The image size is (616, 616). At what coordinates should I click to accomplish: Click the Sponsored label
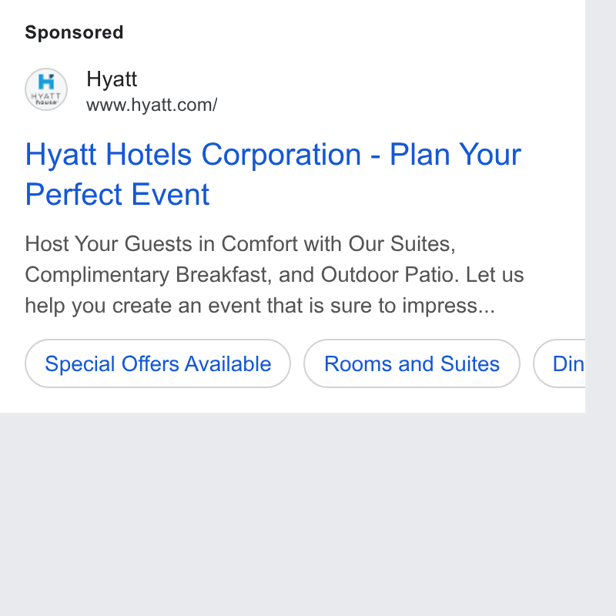click(x=74, y=32)
